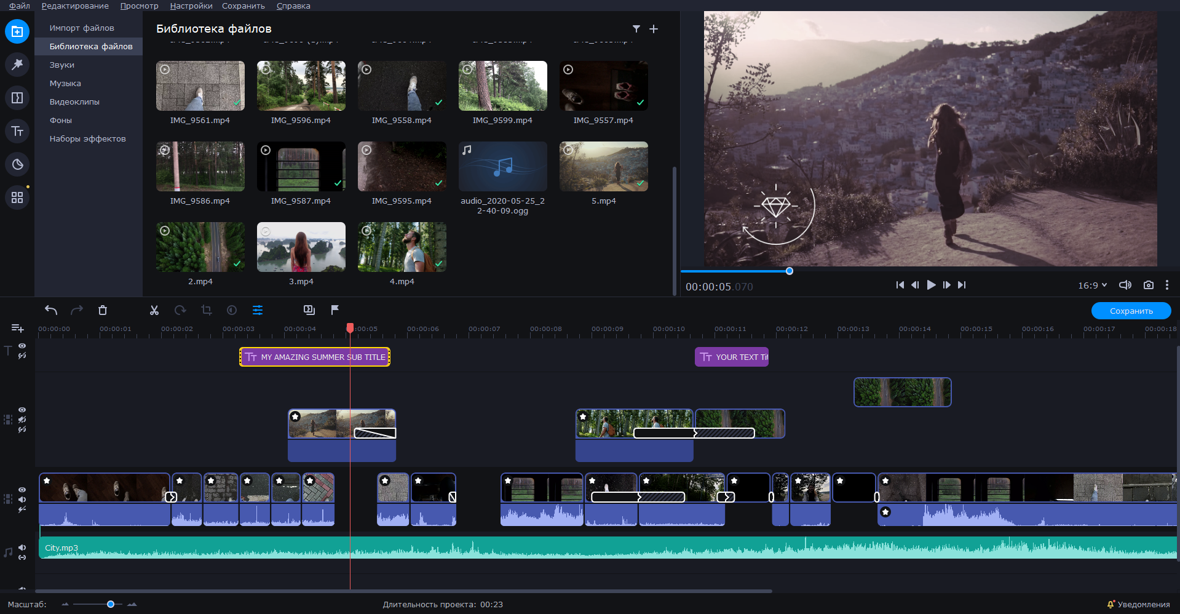Open the preview more options menu

1167,285
